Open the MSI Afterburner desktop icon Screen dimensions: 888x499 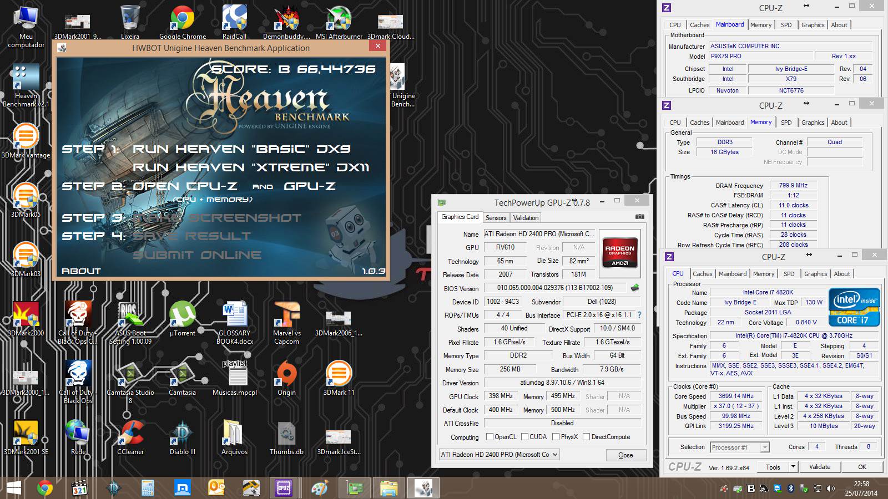point(339,23)
